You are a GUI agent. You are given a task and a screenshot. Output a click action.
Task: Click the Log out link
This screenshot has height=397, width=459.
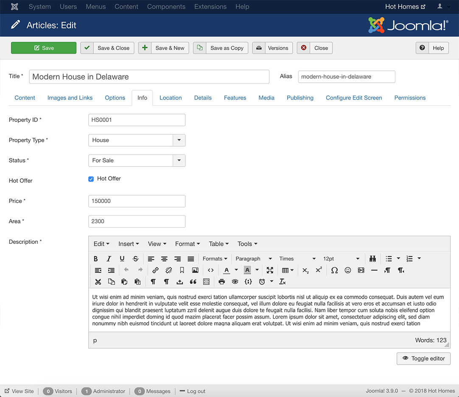point(192,391)
